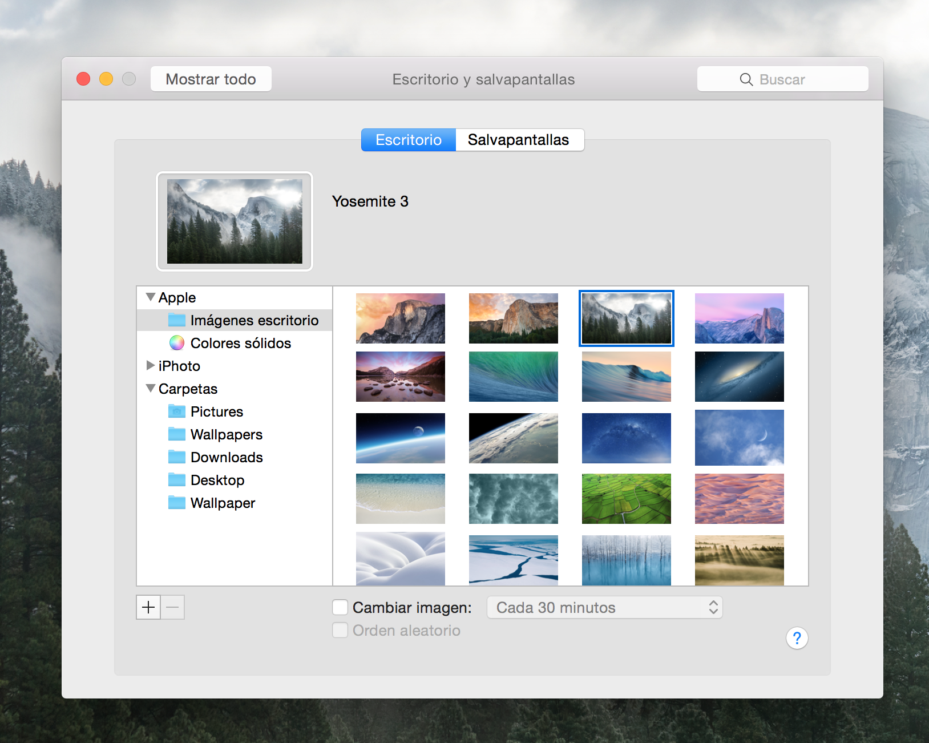Click the Mostrar todo button
This screenshot has width=929, height=743.
pos(211,79)
